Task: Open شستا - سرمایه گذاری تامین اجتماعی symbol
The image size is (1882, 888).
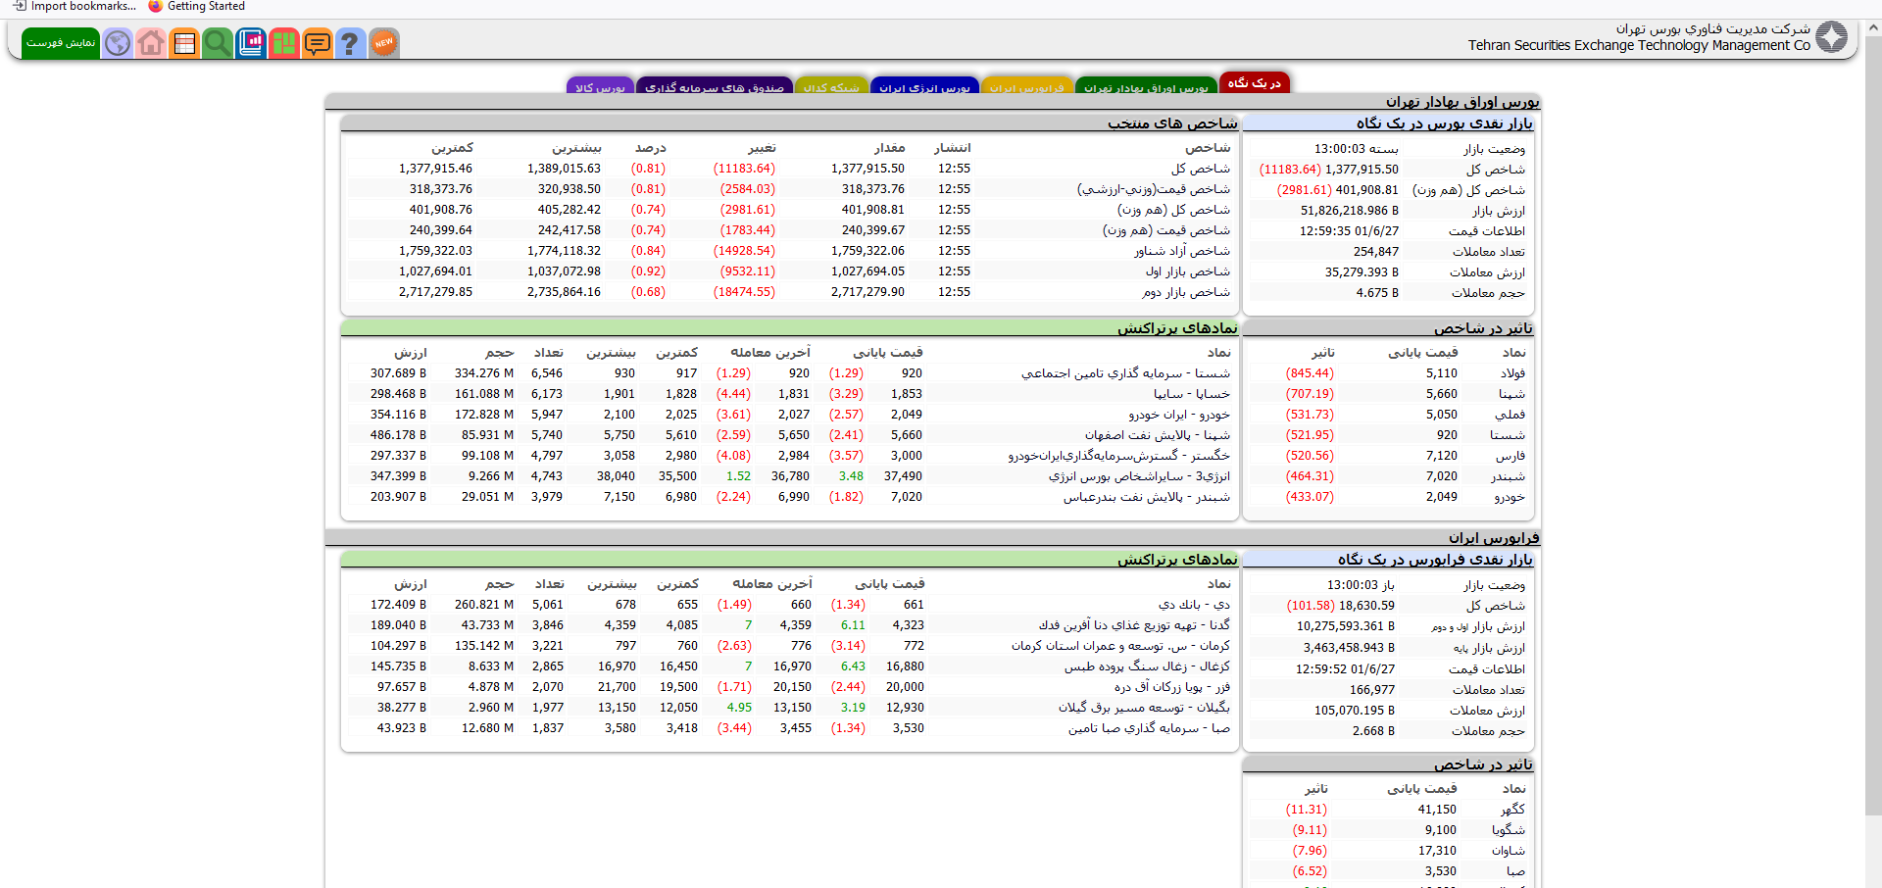Action: click(1125, 373)
